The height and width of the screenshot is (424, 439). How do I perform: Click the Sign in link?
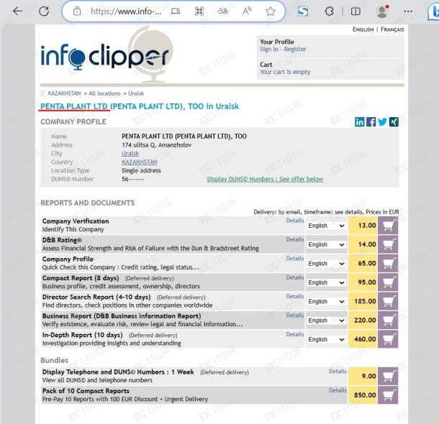point(268,49)
